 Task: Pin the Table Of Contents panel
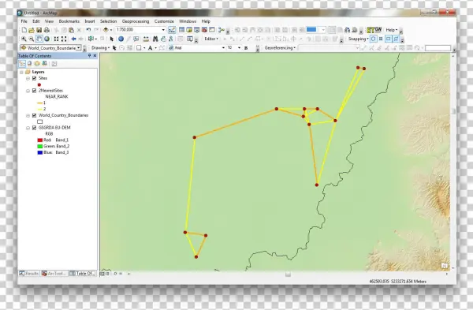point(89,56)
